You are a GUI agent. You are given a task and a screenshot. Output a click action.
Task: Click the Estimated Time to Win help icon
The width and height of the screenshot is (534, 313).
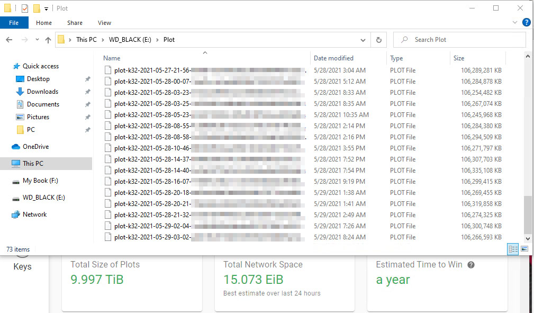pyautogui.click(x=471, y=265)
